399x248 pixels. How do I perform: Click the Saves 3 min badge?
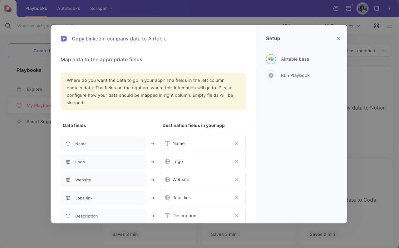pyautogui.click(x=224, y=234)
